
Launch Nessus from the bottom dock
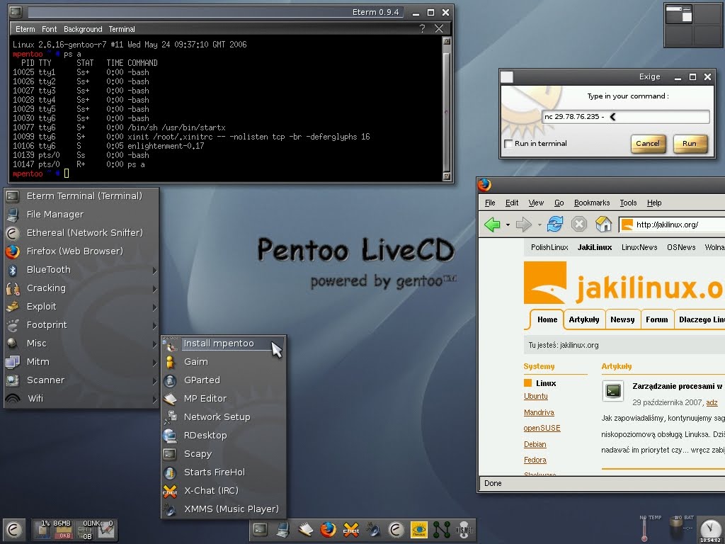(x=418, y=529)
